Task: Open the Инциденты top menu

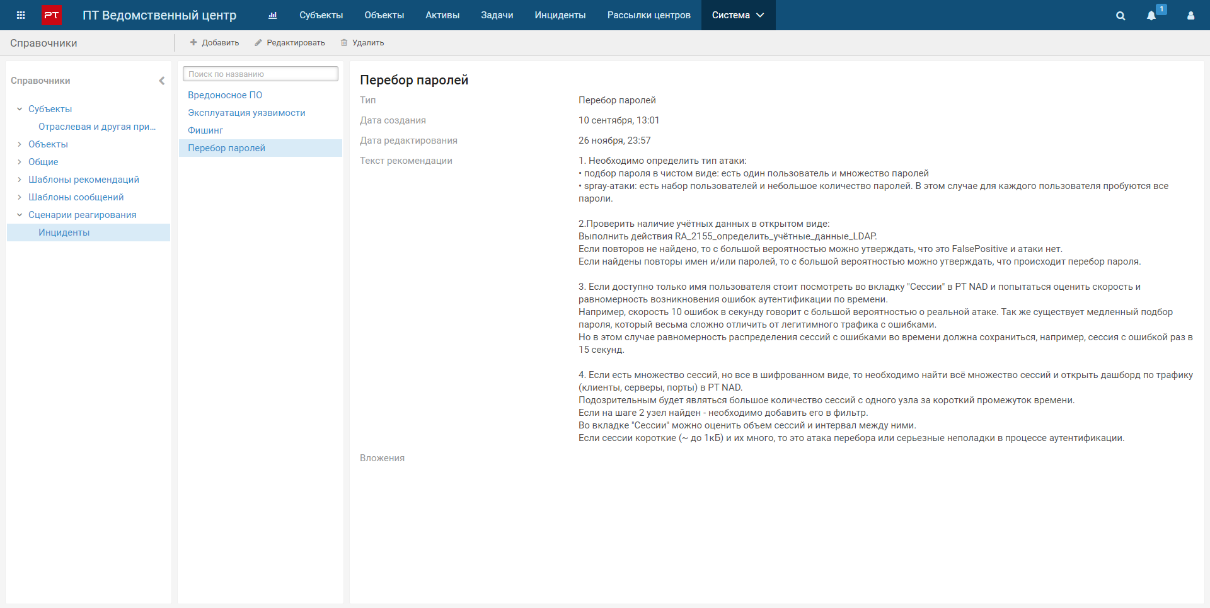Action: (560, 15)
